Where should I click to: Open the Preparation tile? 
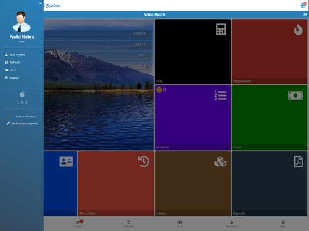(269, 52)
